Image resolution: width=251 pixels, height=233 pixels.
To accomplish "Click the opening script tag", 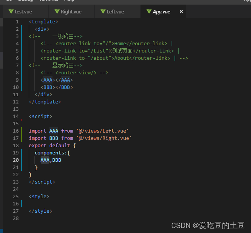I will pos(41,116).
